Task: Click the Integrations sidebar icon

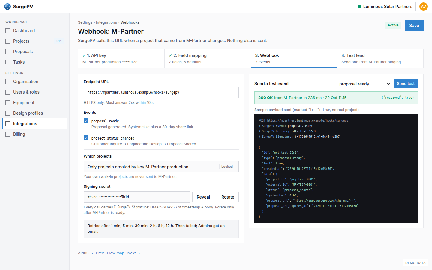Action: pos(8,124)
